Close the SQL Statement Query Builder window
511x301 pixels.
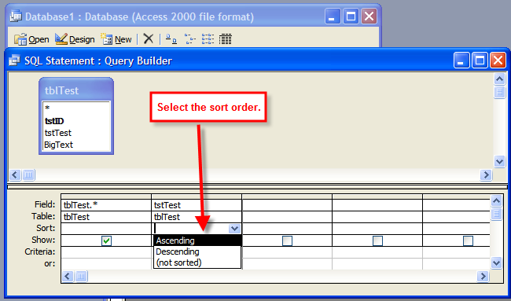coord(498,61)
